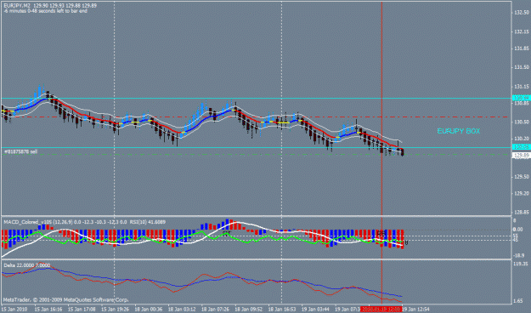Click the MACD_Colored_v105 indicator label

point(28,222)
